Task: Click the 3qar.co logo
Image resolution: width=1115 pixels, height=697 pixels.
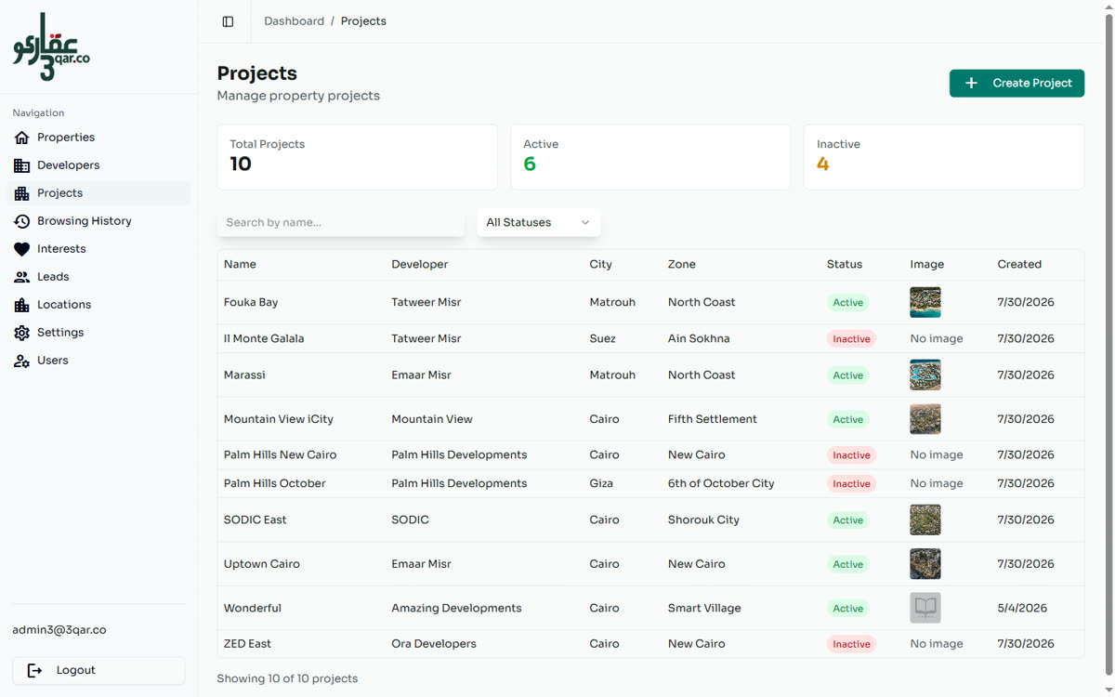Action: [x=51, y=46]
